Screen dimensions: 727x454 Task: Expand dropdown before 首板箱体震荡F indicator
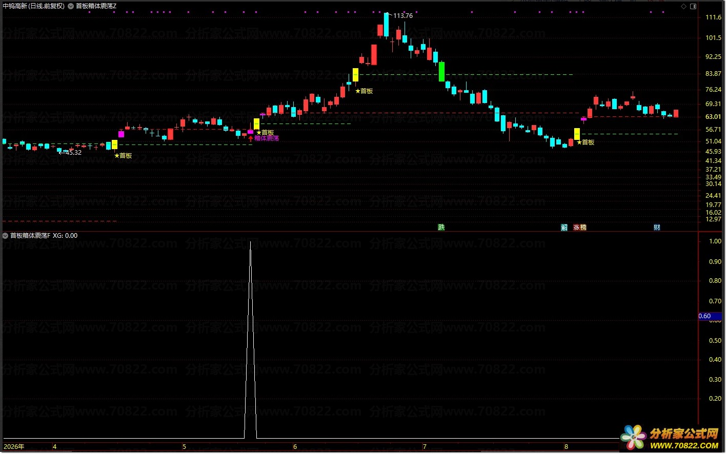pyautogui.click(x=5, y=236)
